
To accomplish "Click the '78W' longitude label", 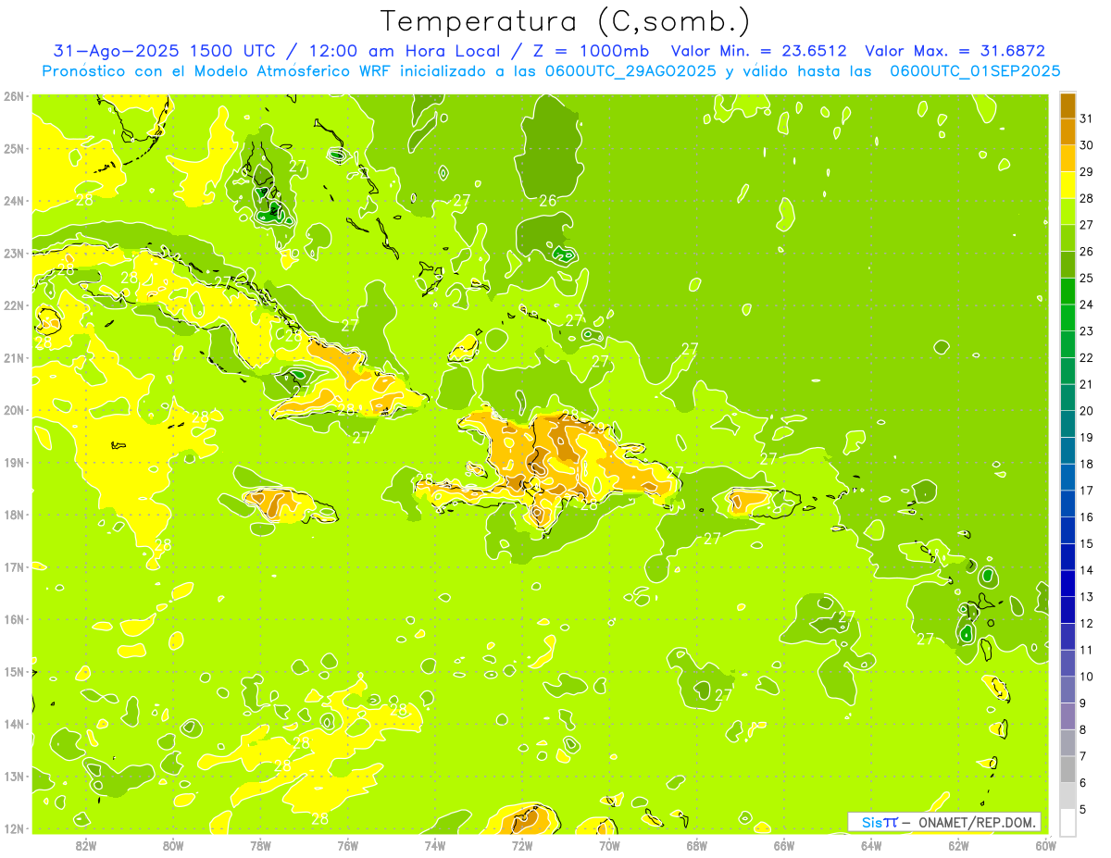I will click(x=260, y=845).
